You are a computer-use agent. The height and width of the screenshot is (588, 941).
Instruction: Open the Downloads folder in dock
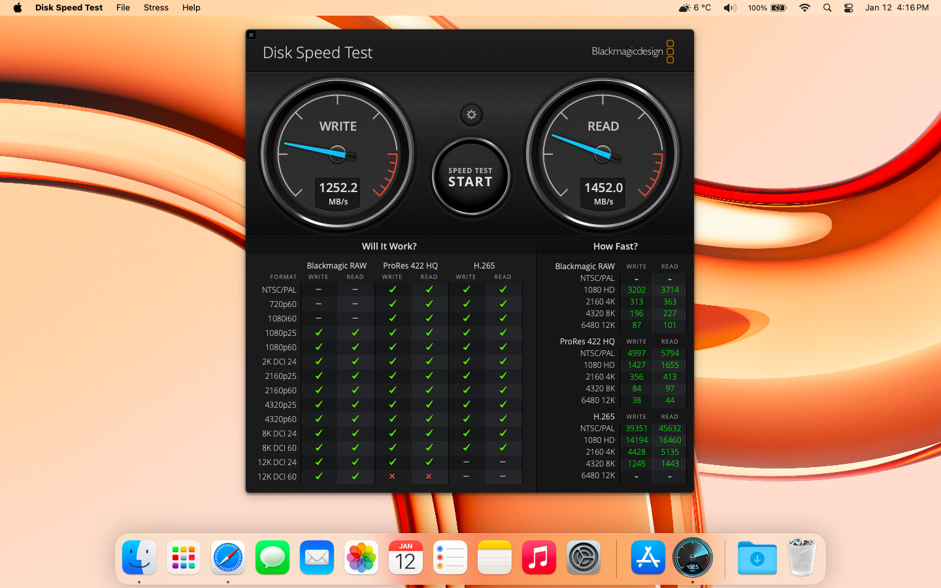[x=757, y=558]
